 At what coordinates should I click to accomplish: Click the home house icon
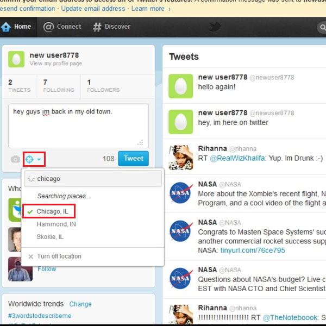(x=6, y=27)
